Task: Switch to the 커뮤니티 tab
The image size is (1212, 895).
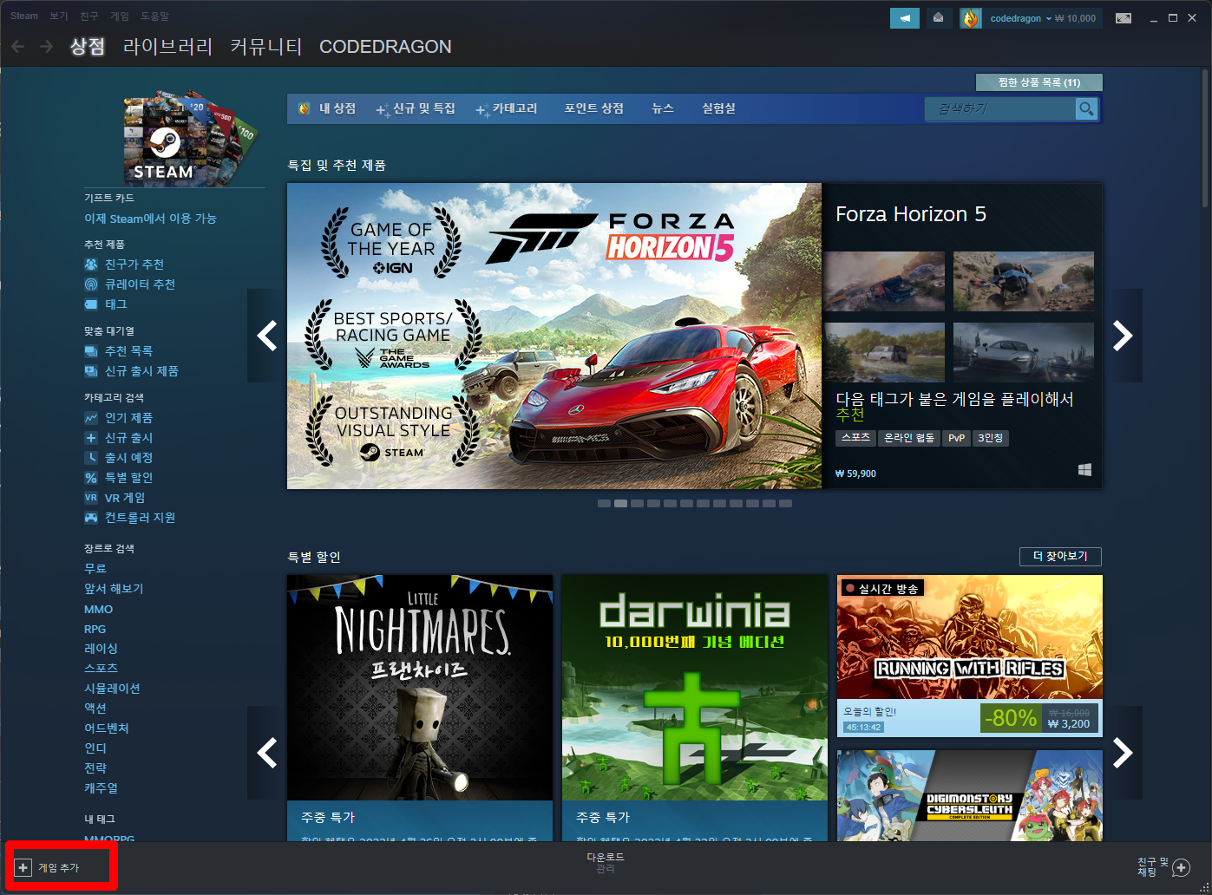Action: 266,46
